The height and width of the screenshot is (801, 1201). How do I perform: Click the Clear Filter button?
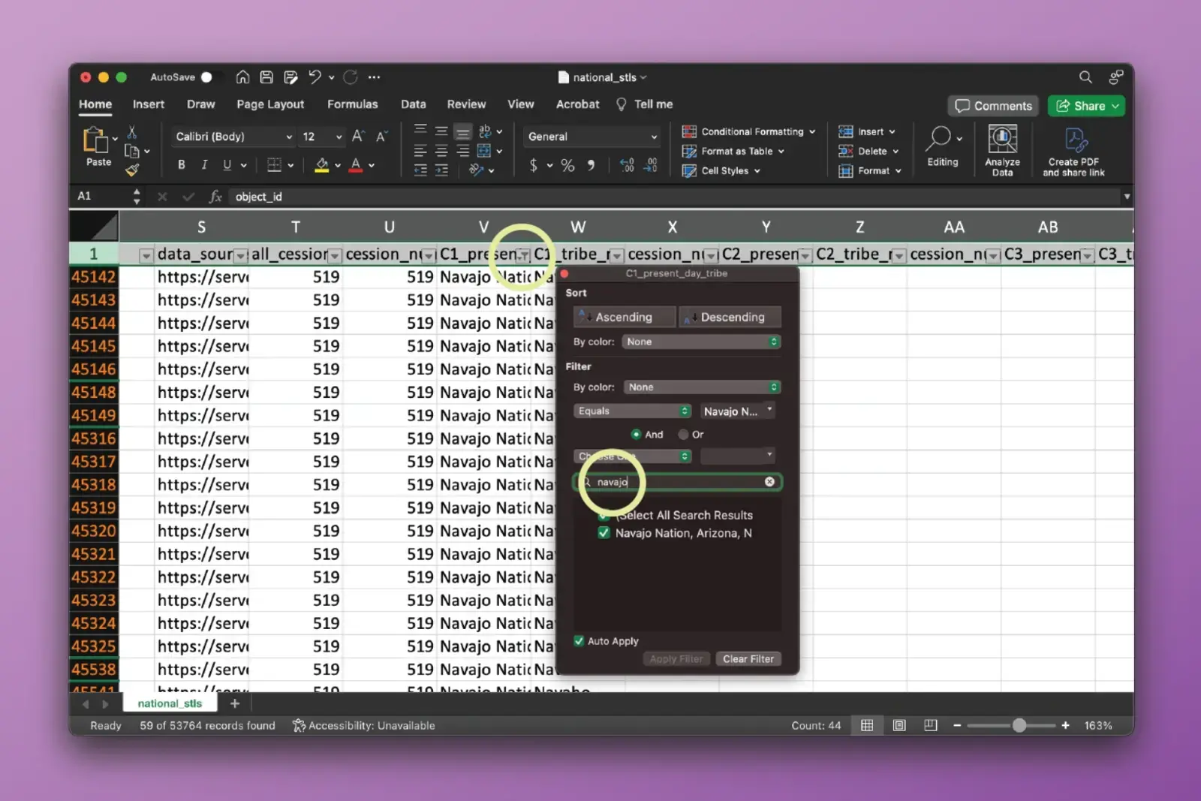coord(748,659)
